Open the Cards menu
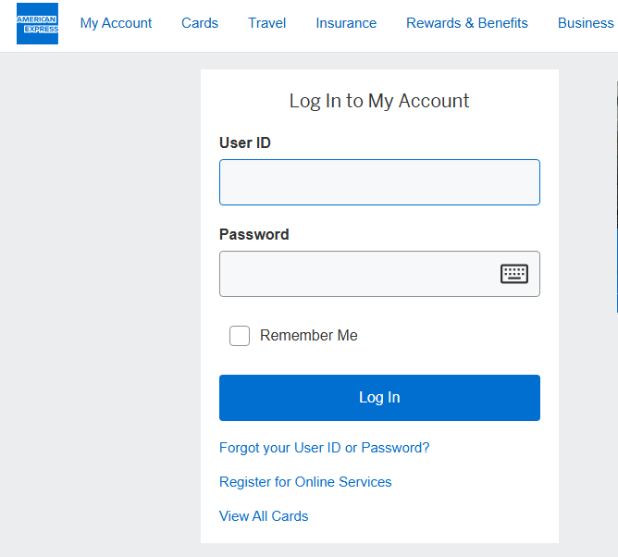Image resolution: width=618 pixels, height=557 pixels. point(200,23)
